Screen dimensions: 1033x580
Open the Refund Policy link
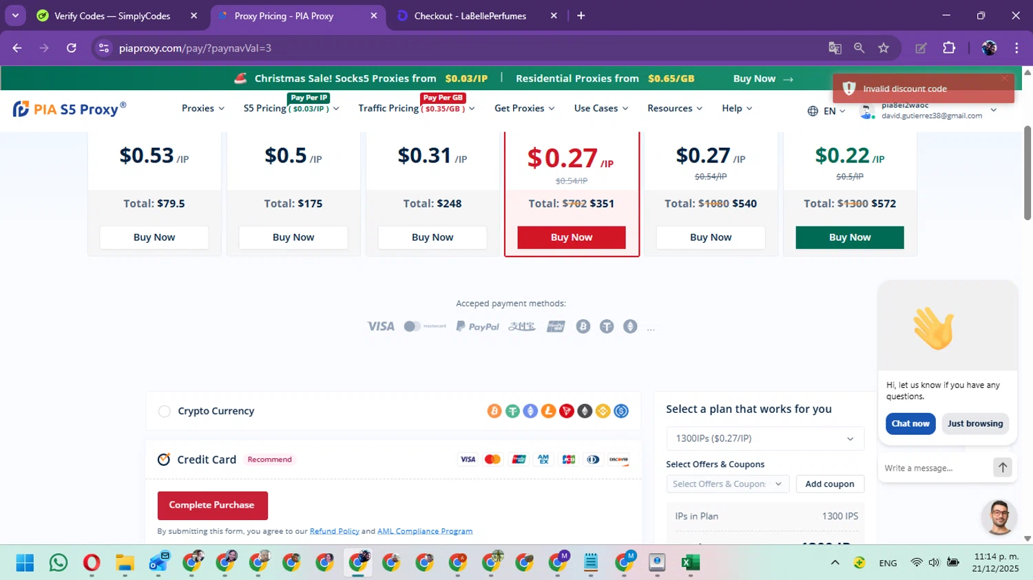point(335,531)
